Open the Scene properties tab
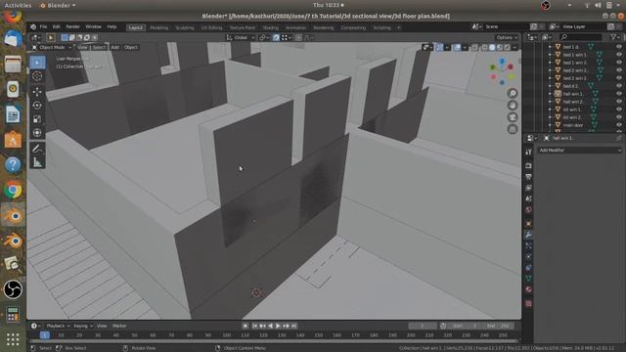 tap(528, 198)
